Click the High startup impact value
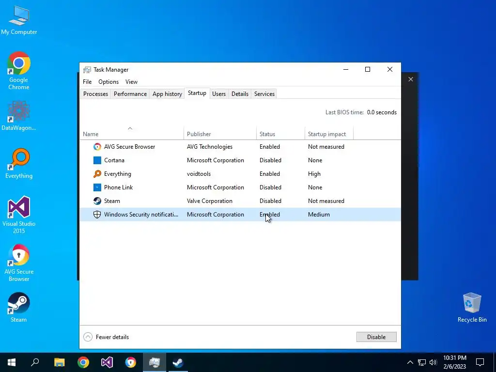Viewport: 496px width, 372px height. (314, 174)
